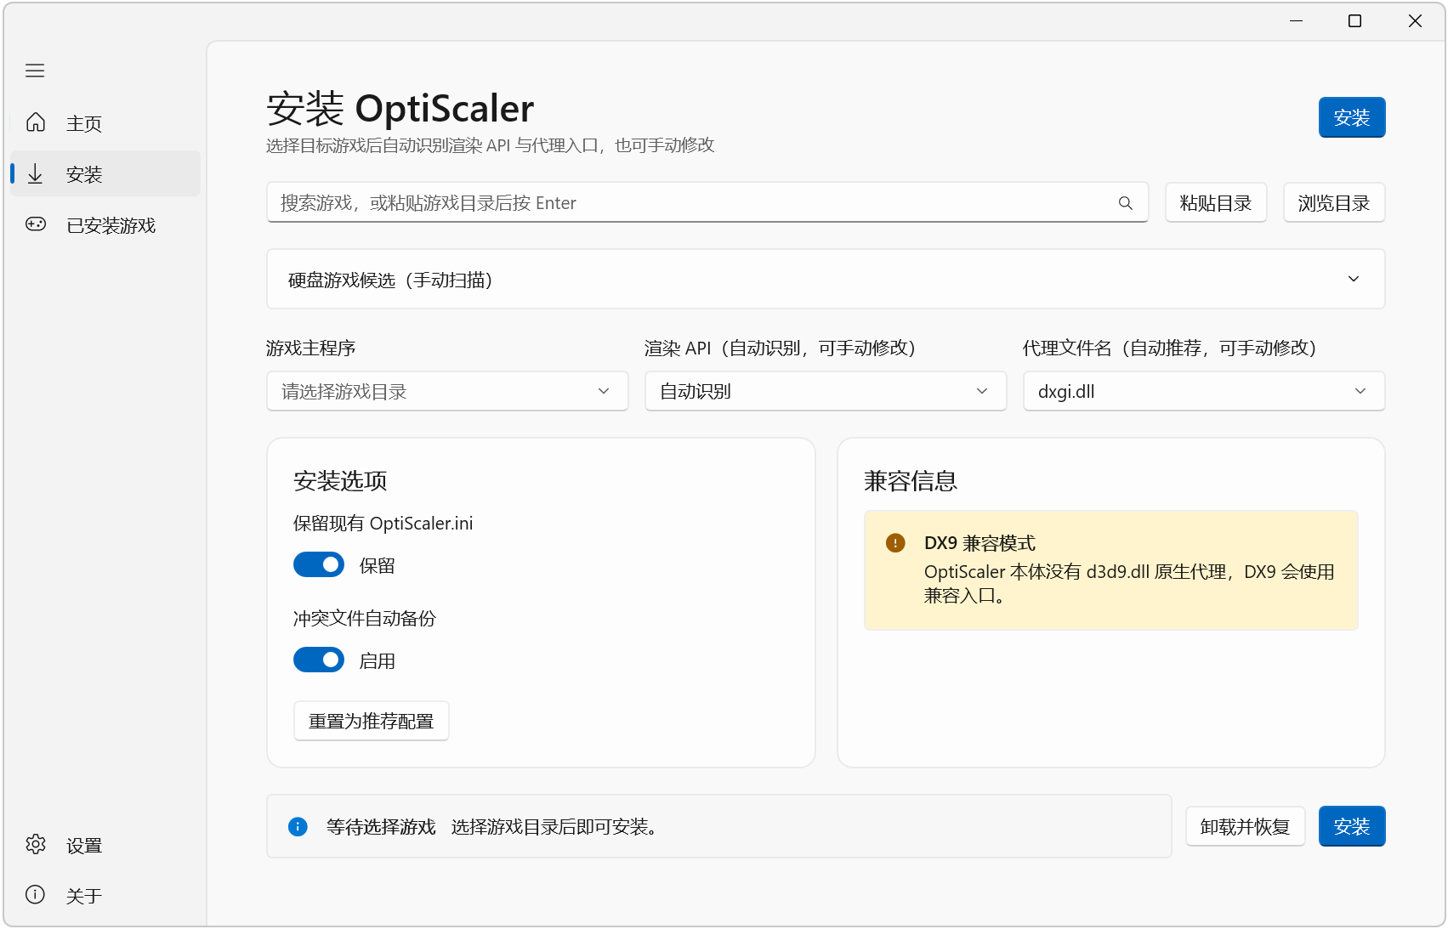Click bottom blue 安装 button

1352,826
